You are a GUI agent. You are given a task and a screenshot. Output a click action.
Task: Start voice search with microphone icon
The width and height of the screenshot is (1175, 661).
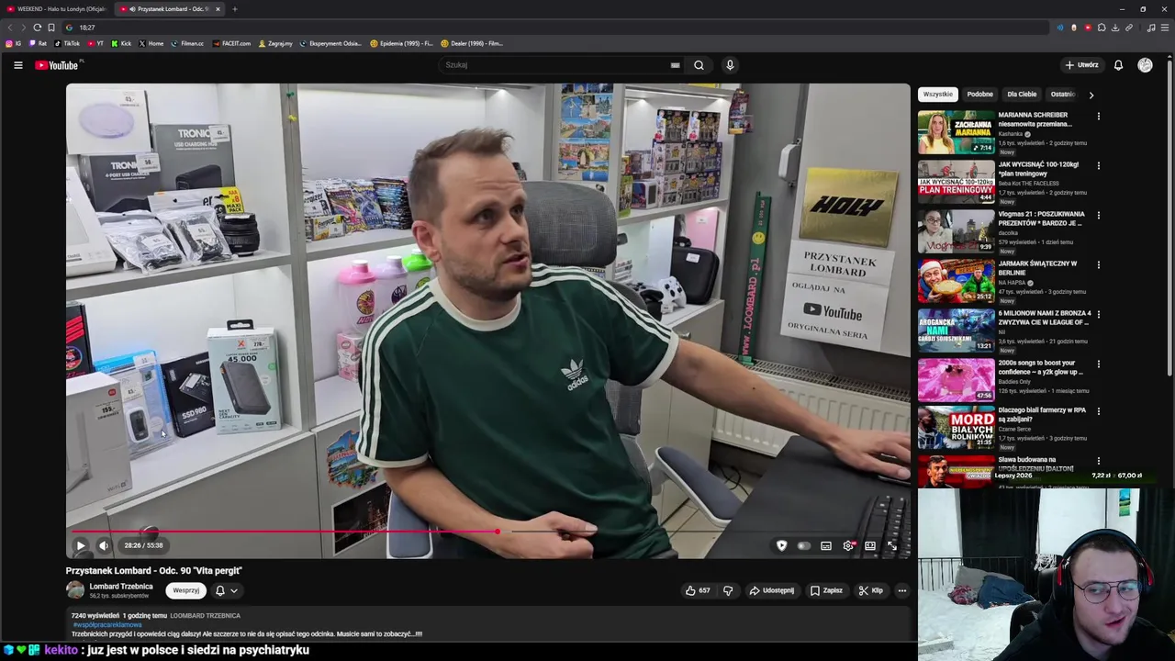(x=730, y=65)
